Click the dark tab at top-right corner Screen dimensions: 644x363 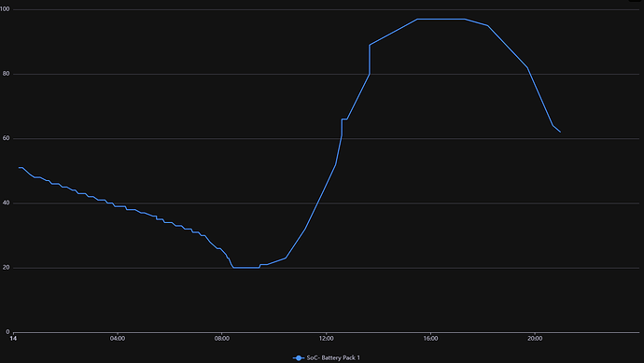click(636, 1)
